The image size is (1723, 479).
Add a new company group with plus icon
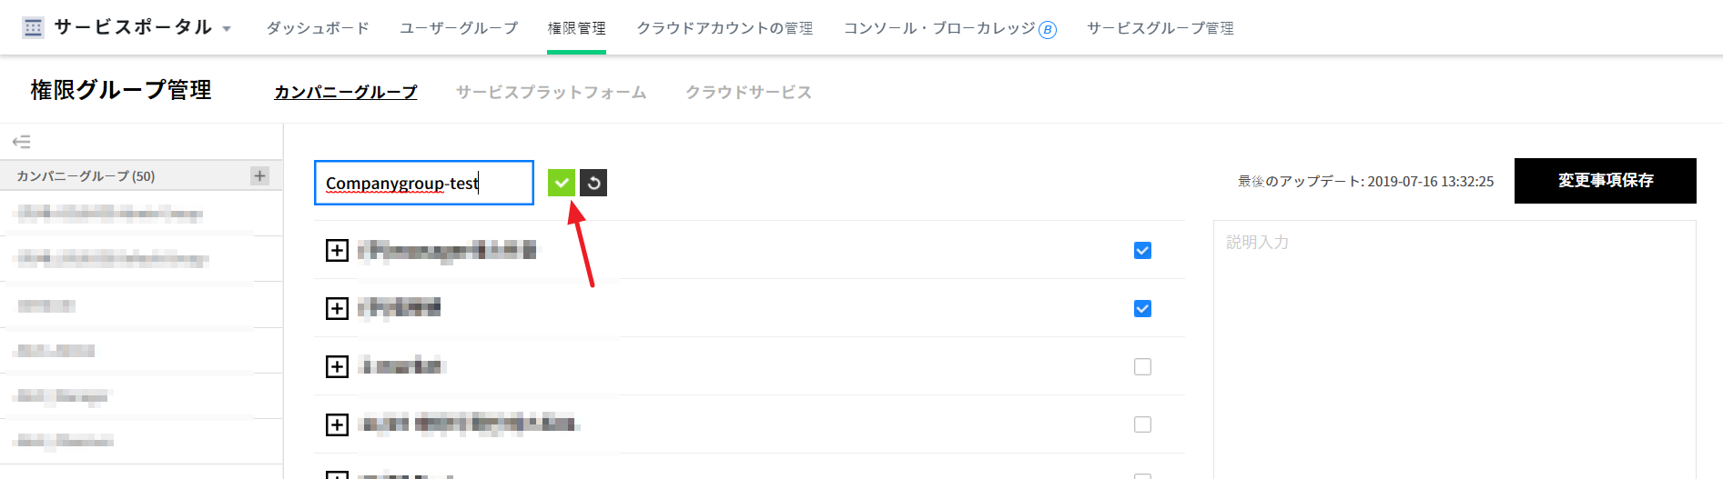(x=260, y=175)
